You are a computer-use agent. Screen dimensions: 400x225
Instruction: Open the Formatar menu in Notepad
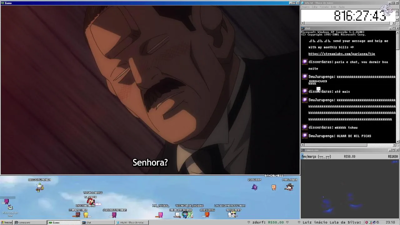coord(324,7)
